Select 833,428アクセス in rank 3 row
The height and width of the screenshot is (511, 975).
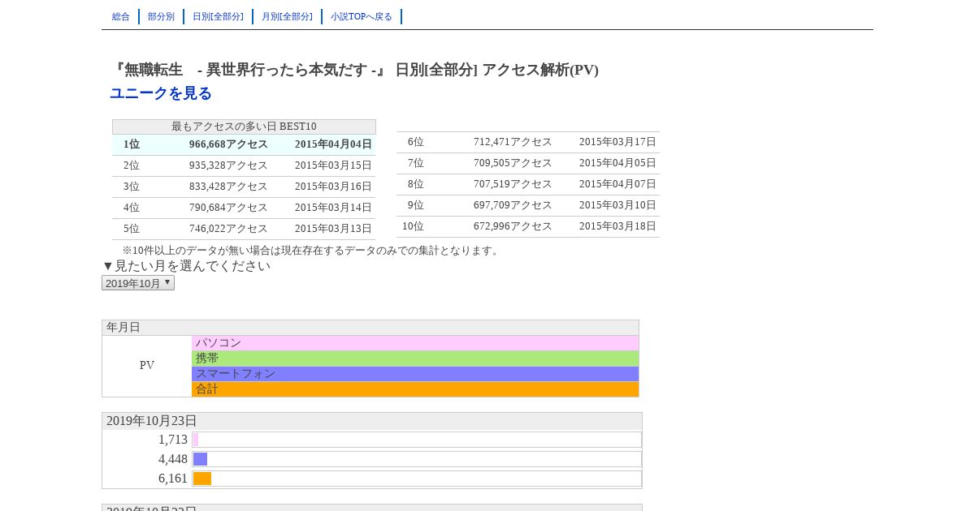[228, 187]
